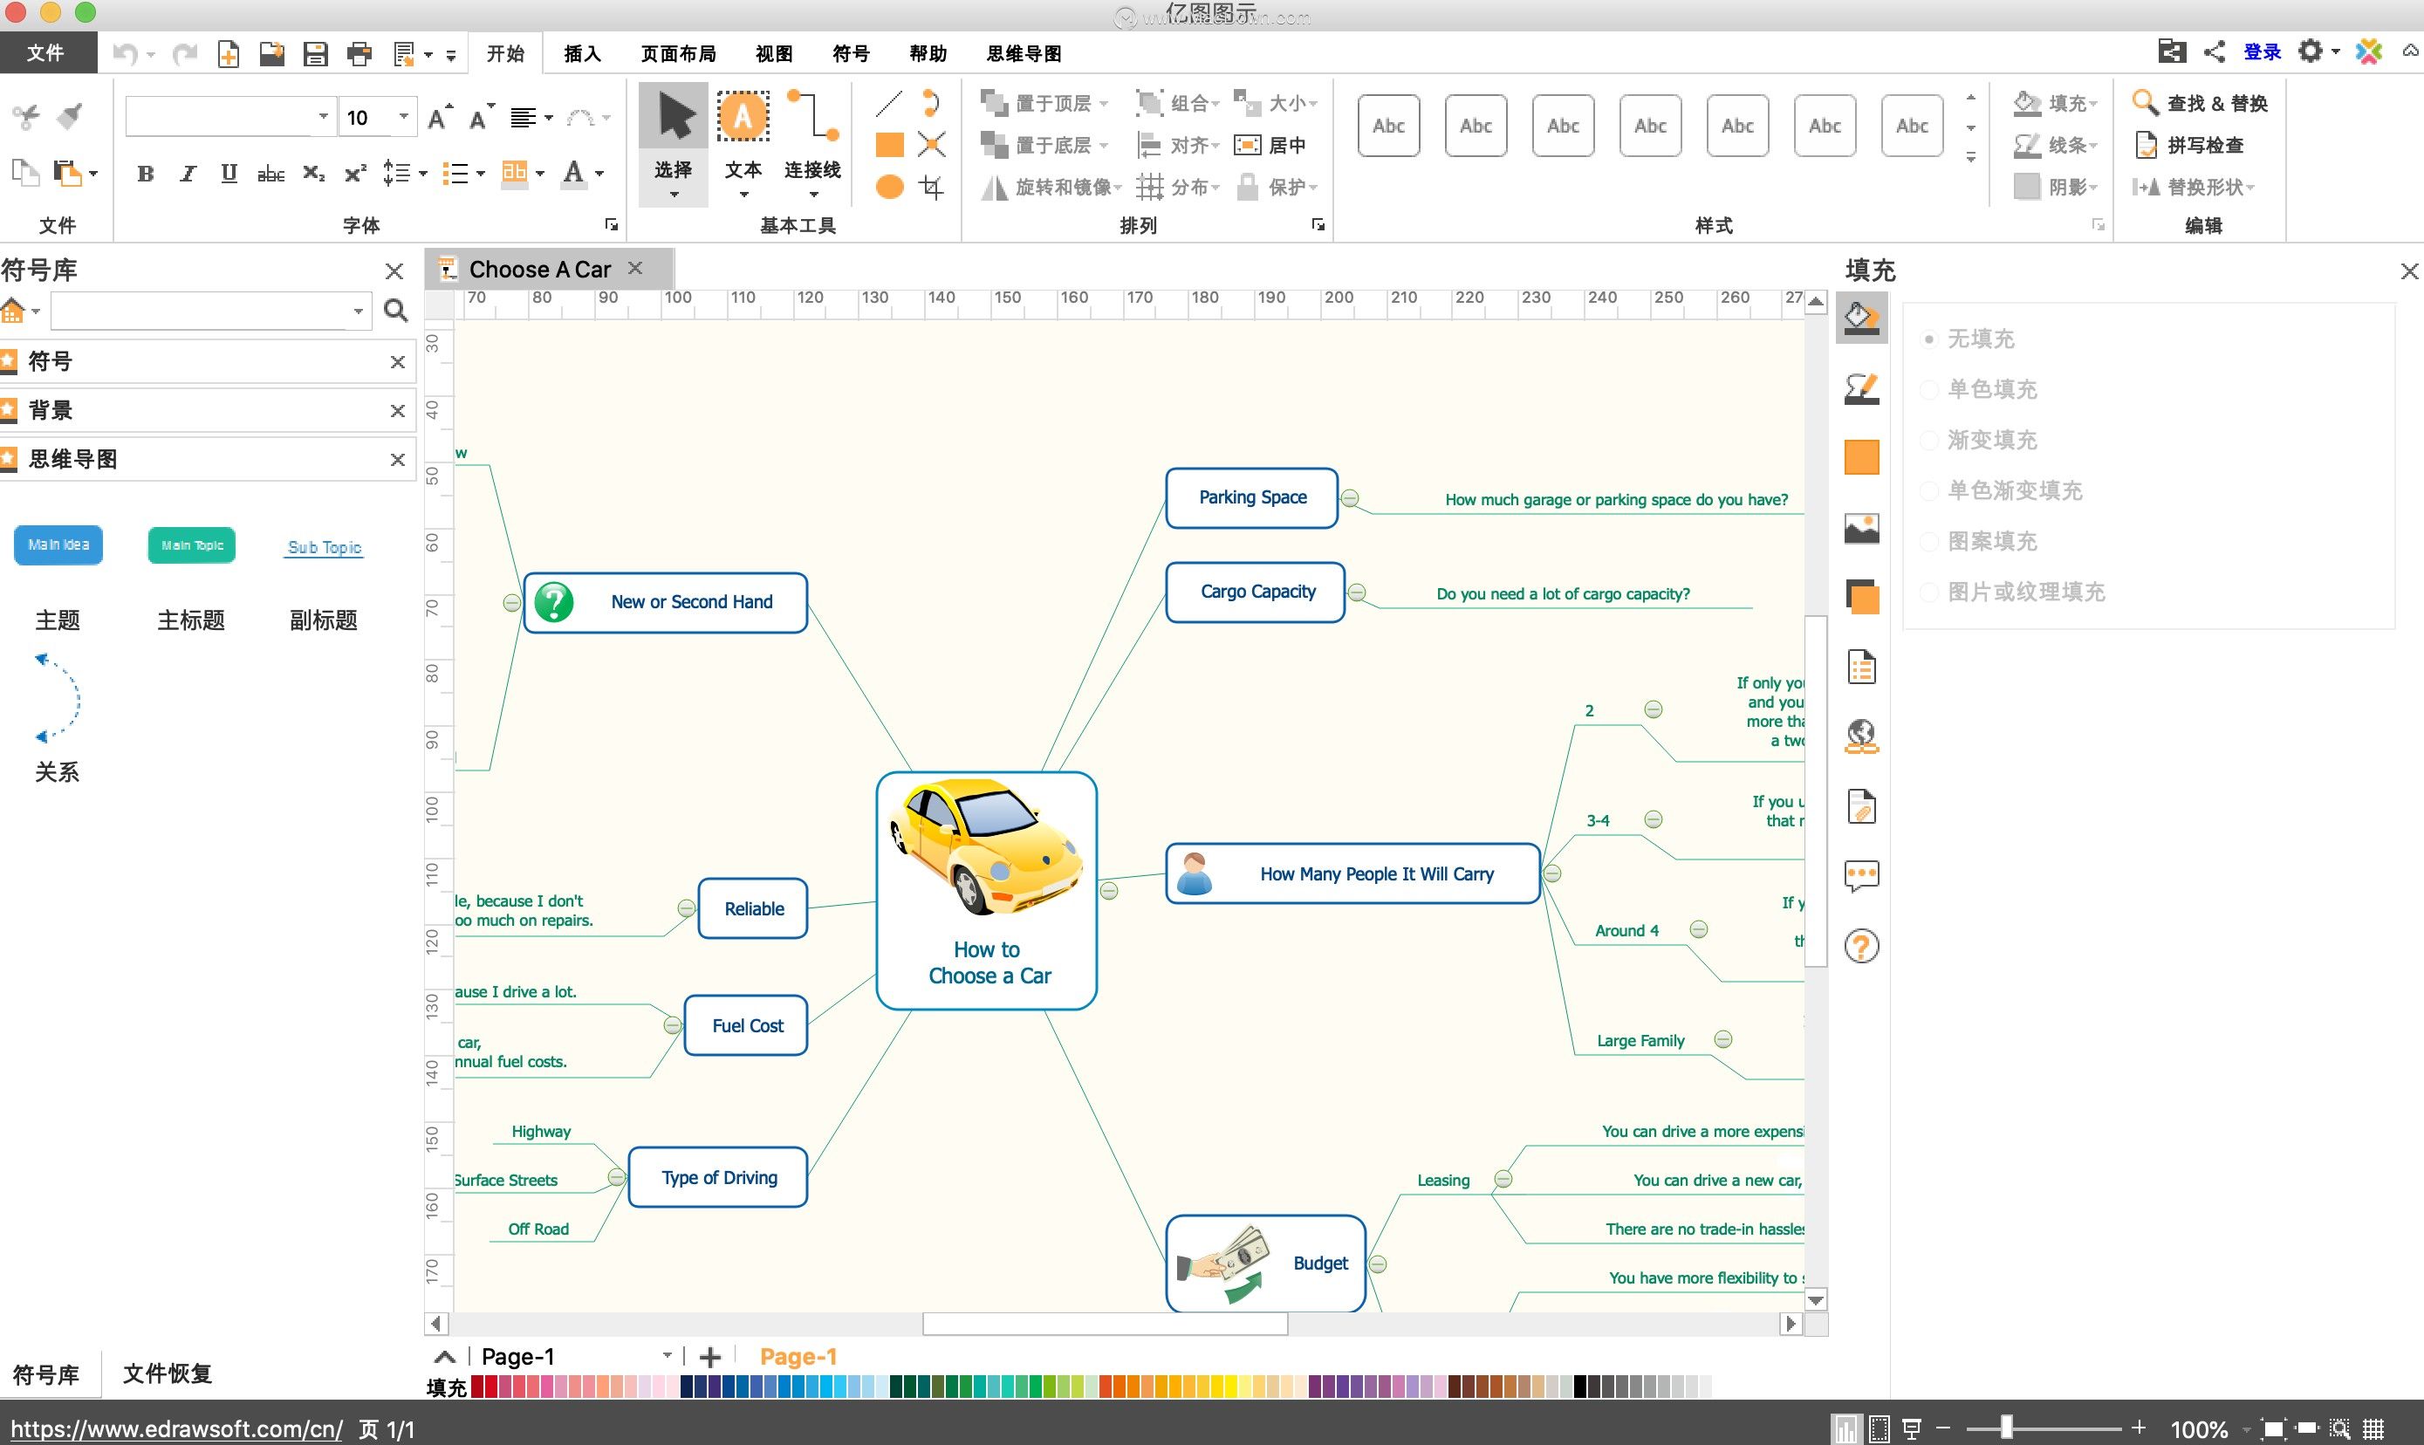Click the search icon in the symbol library
Screen dimensions: 2424x1445
coord(395,311)
